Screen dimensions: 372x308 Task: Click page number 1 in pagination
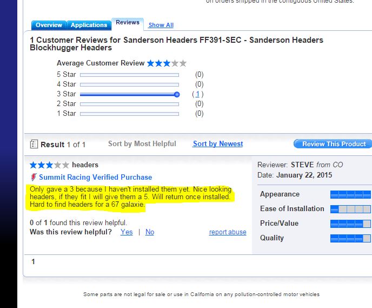tap(33, 261)
